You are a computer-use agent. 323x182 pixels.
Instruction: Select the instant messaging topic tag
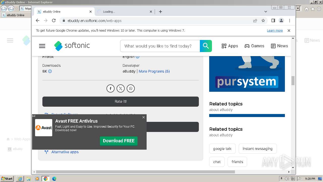point(258,149)
